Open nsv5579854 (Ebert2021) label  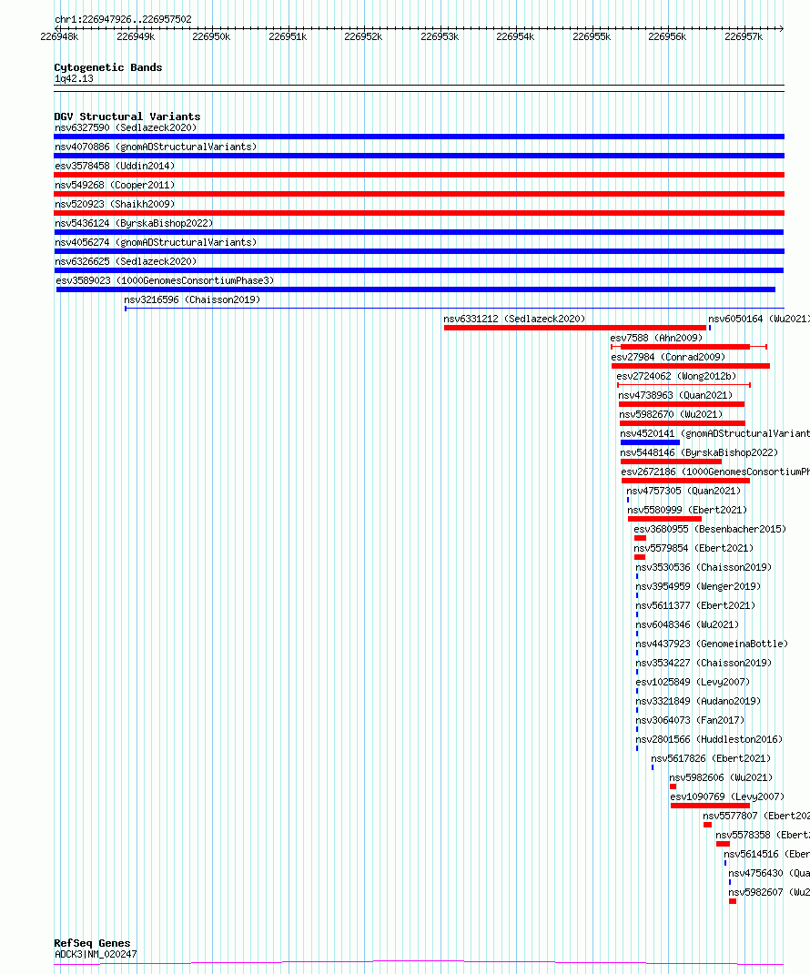point(694,549)
